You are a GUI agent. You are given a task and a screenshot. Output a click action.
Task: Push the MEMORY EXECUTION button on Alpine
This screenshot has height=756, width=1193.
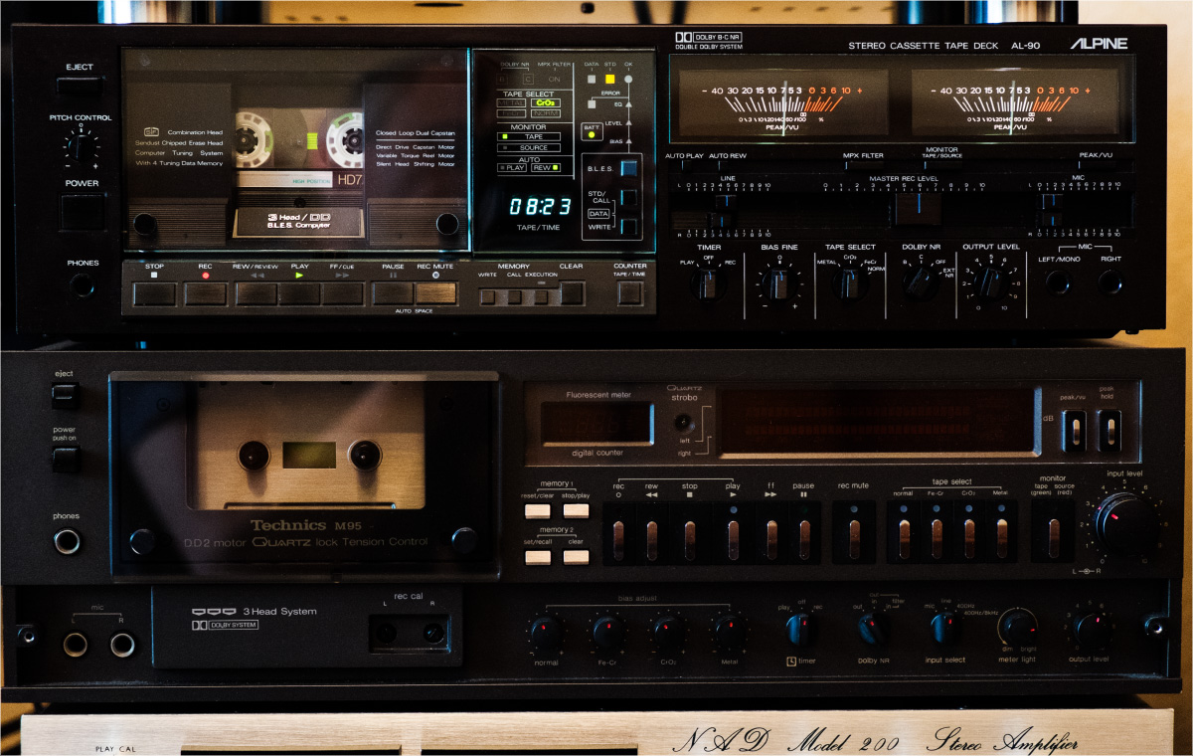(x=541, y=296)
